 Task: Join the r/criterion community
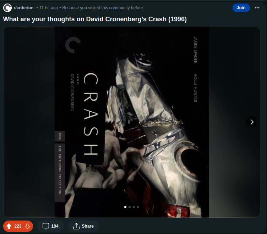[241, 8]
